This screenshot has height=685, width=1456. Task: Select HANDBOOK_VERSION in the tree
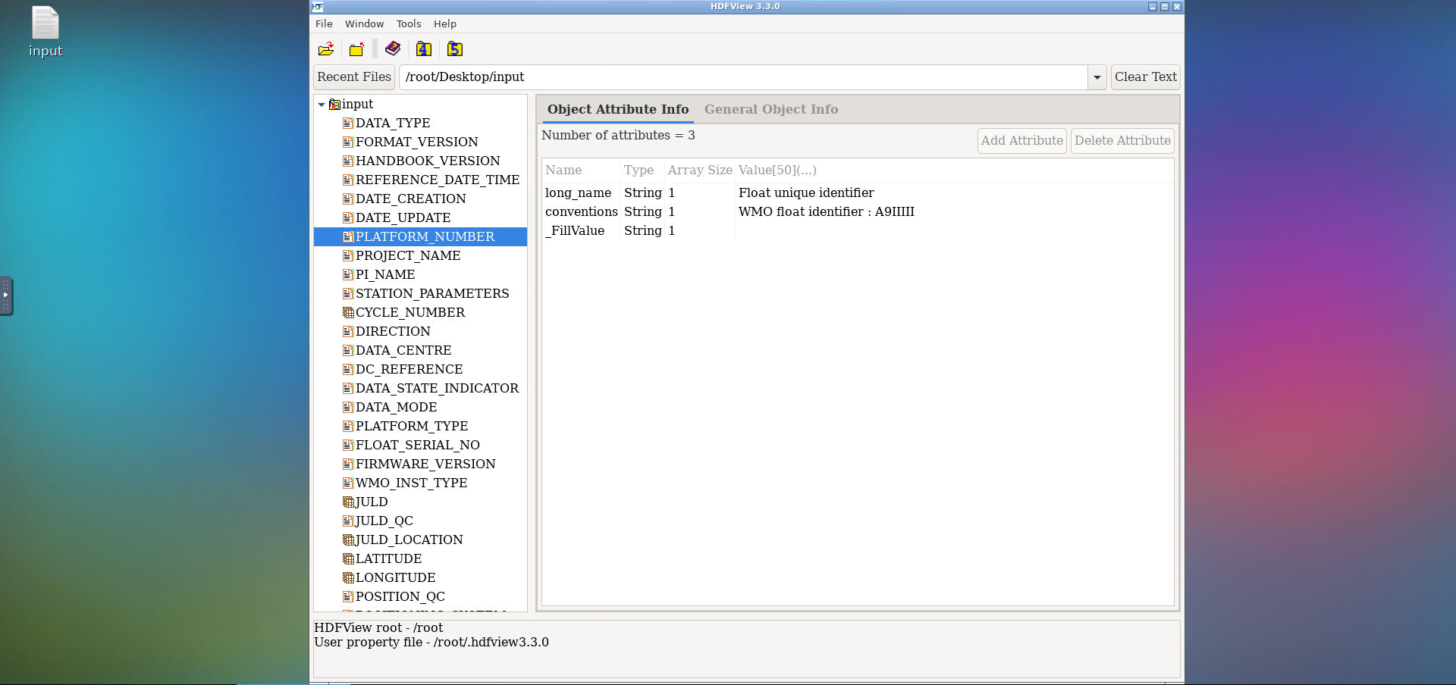(x=428, y=161)
